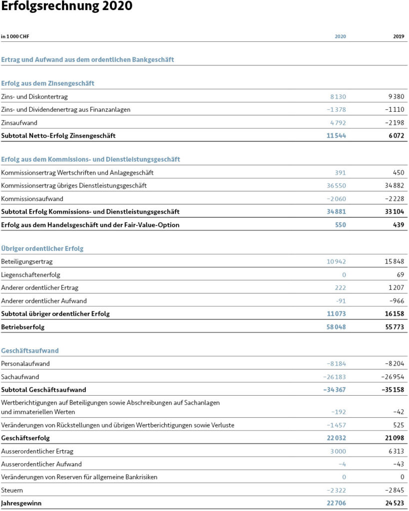Viewport: 409px width, 511px height.
Task: Select the 'Zins- und Diskontertrag' row label
Action: (34, 96)
